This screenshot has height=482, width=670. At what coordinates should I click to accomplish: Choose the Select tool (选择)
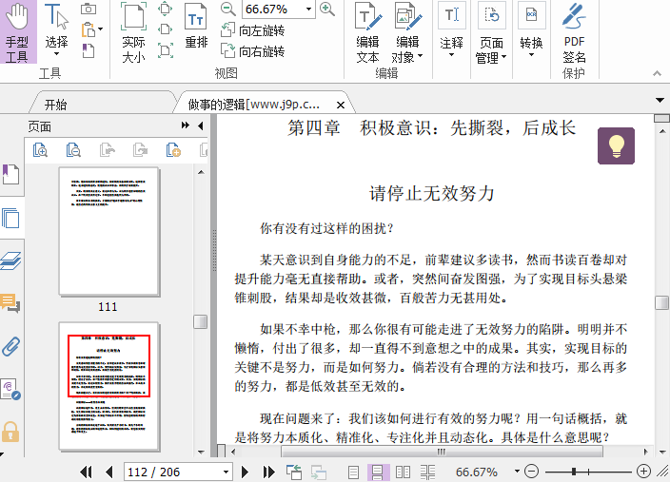click(x=56, y=29)
